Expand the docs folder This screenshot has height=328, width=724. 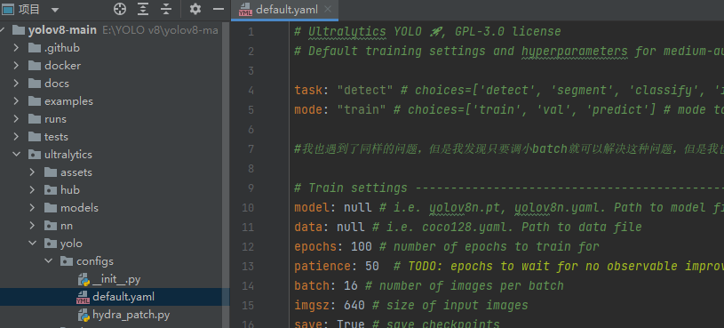click(16, 84)
